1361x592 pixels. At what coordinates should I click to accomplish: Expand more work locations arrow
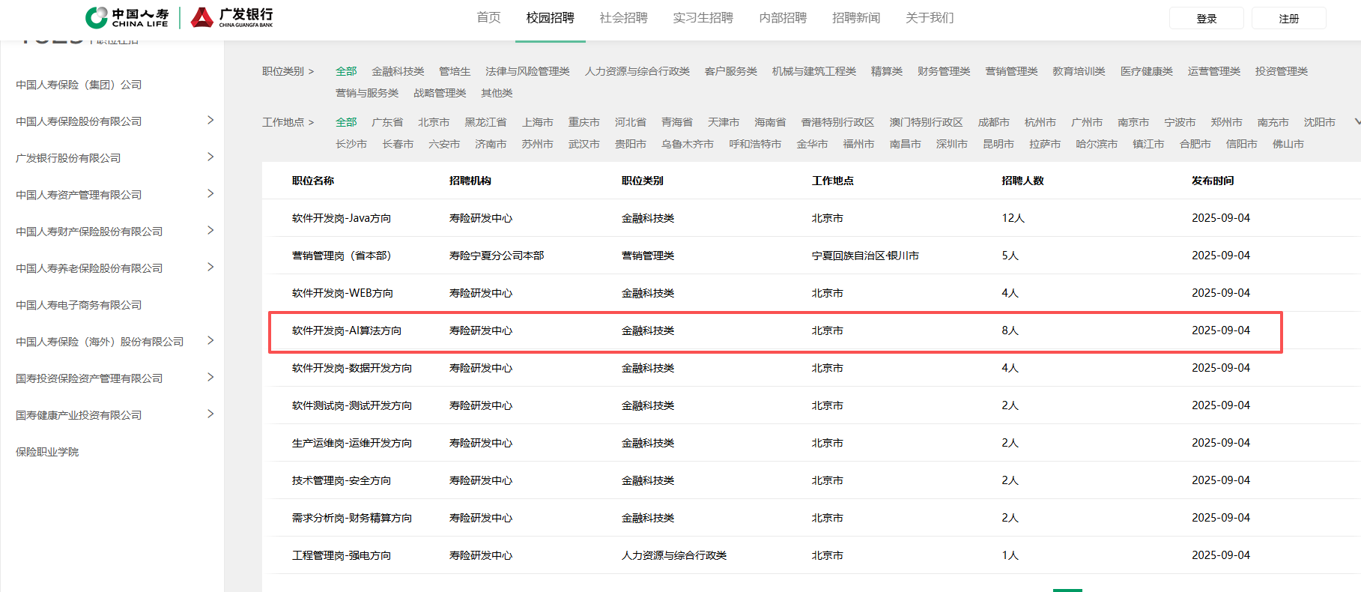[x=1357, y=121]
